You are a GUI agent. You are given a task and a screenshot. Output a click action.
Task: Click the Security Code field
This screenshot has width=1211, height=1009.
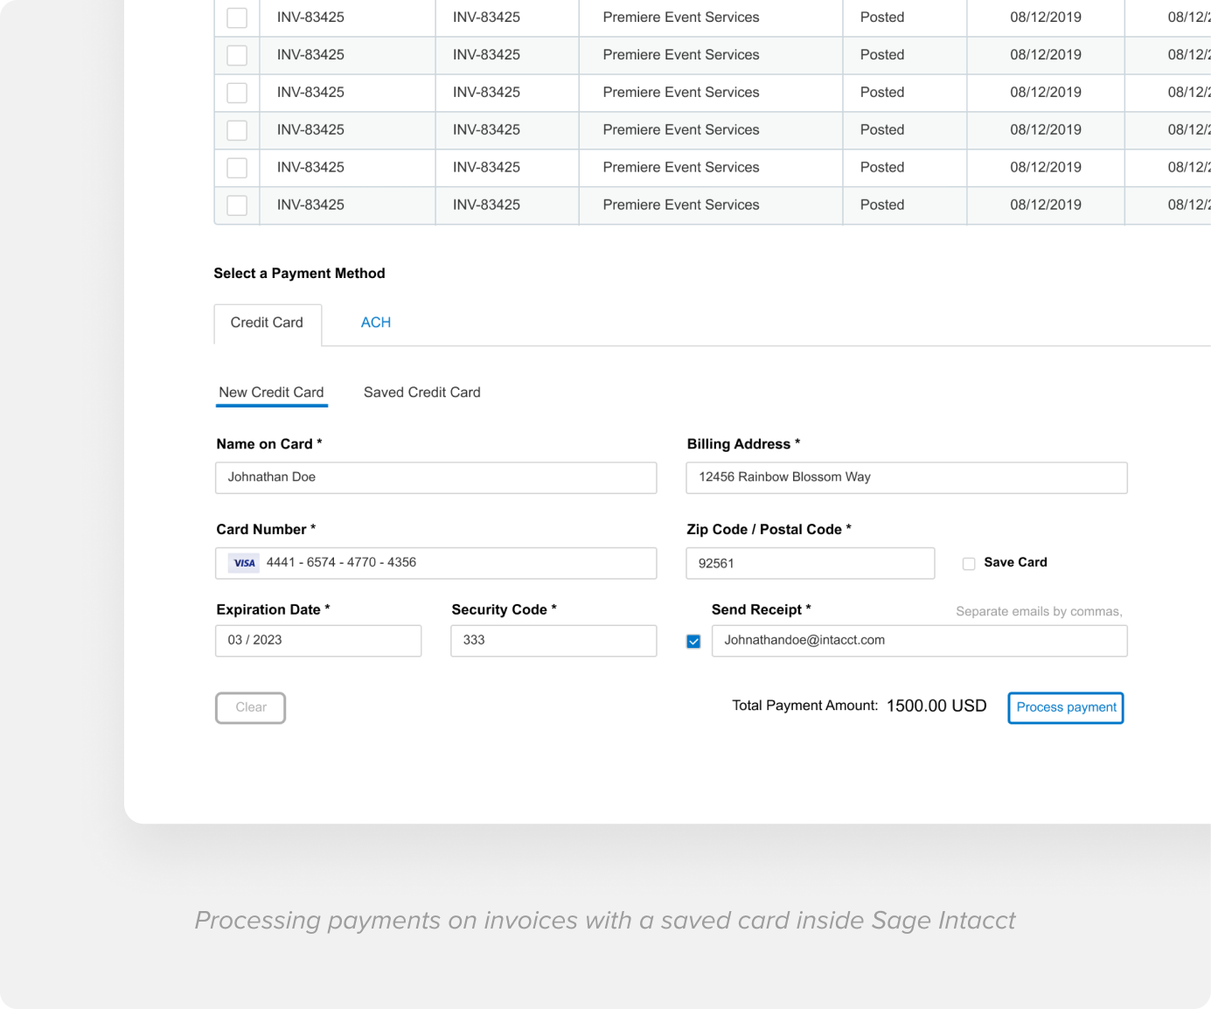tap(553, 640)
